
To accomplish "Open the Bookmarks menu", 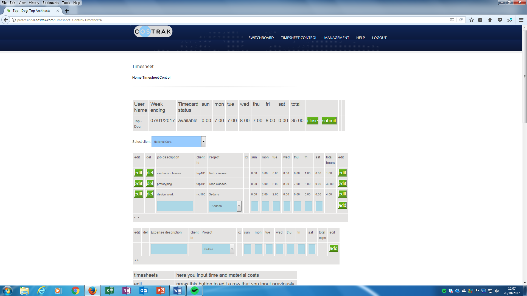I will click(x=51, y=3).
